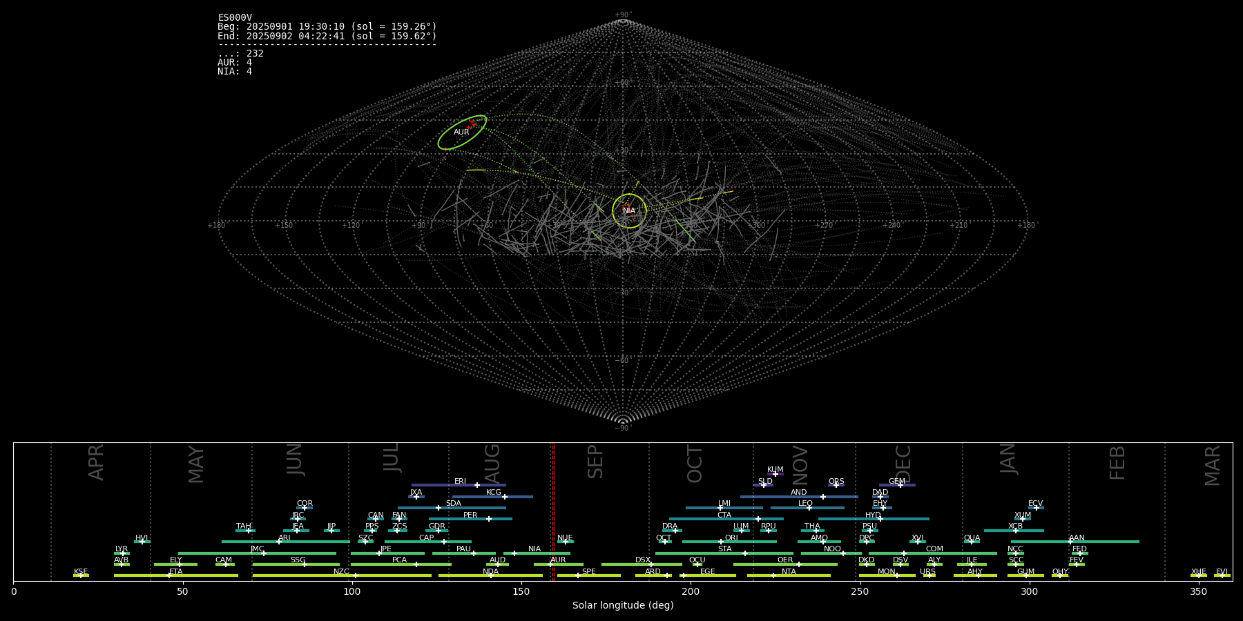Select the PER shower bar label
Screen dimensions: 1243x621
(x=470, y=515)
